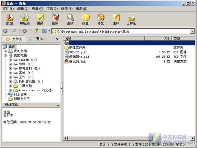This screenshot has height=148, width=197.
Task: Click the 添加 (Add) toolbar icon
Action: point(9,19)
